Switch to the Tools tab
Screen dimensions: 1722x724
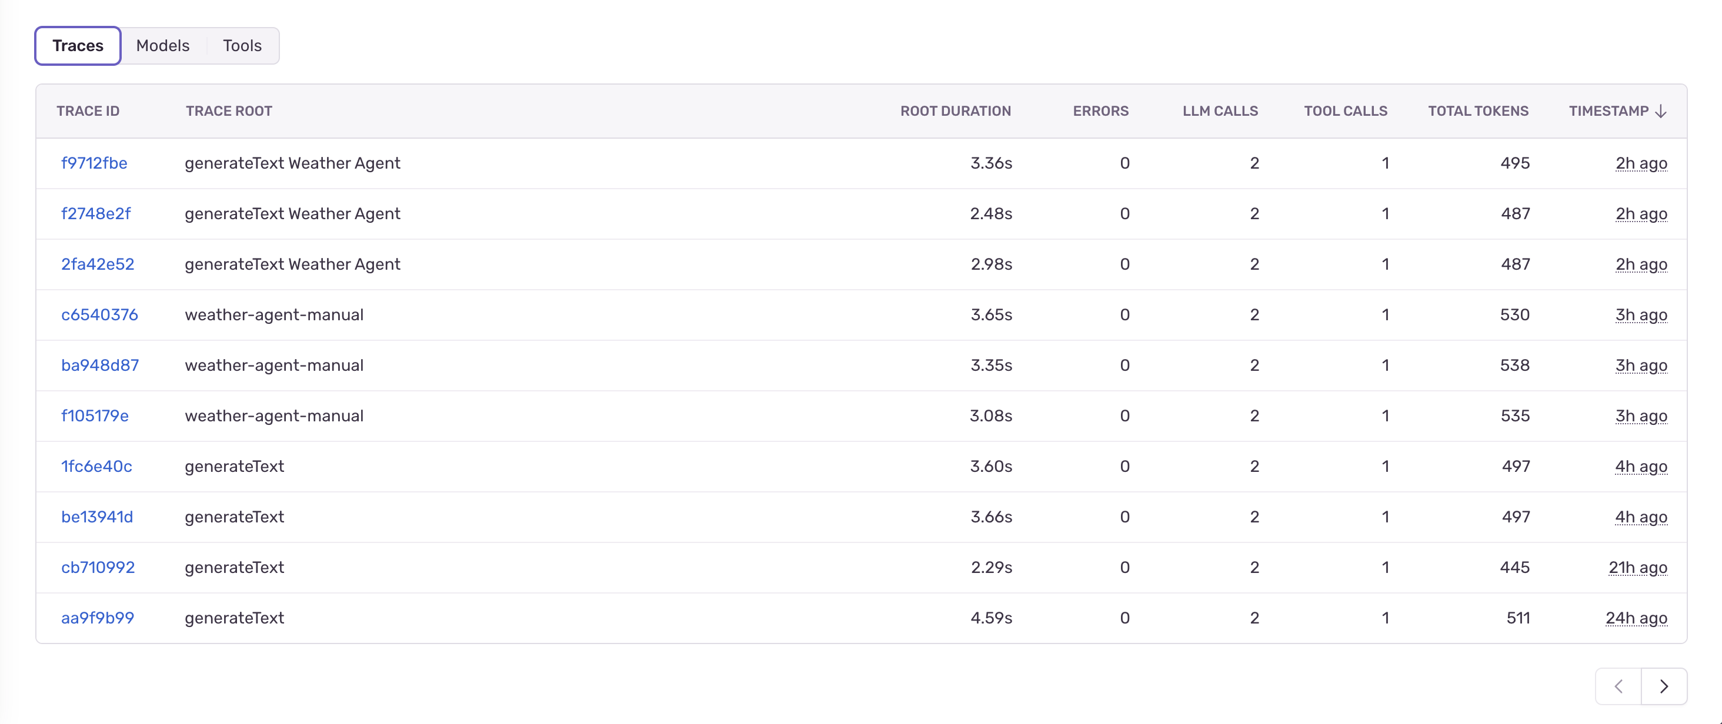[242, 45]
